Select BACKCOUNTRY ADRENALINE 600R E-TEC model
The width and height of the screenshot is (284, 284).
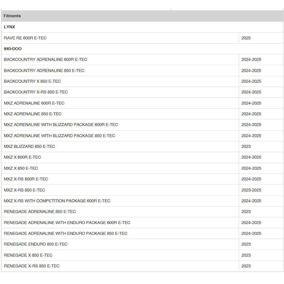click(x=46, y=60)
